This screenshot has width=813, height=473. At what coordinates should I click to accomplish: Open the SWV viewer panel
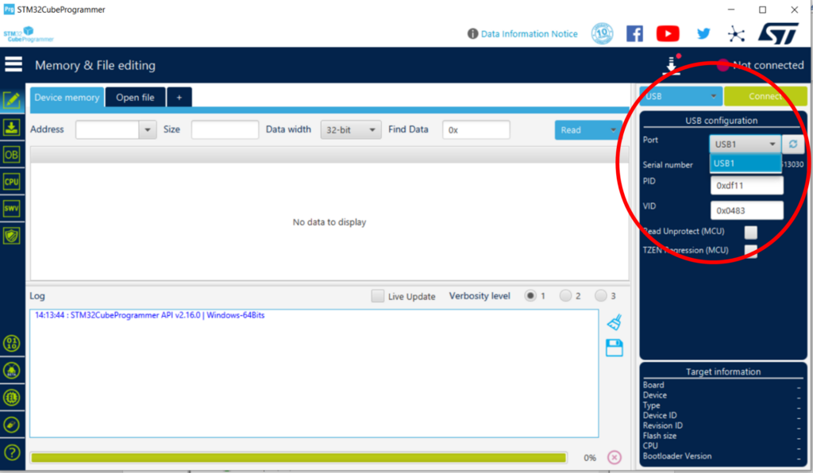tap(12, 209)
